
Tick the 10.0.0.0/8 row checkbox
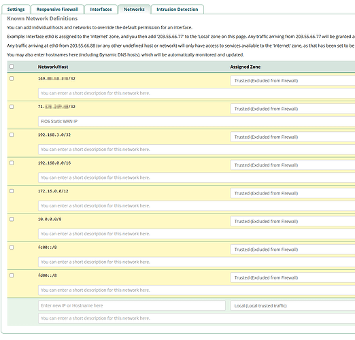12,219
